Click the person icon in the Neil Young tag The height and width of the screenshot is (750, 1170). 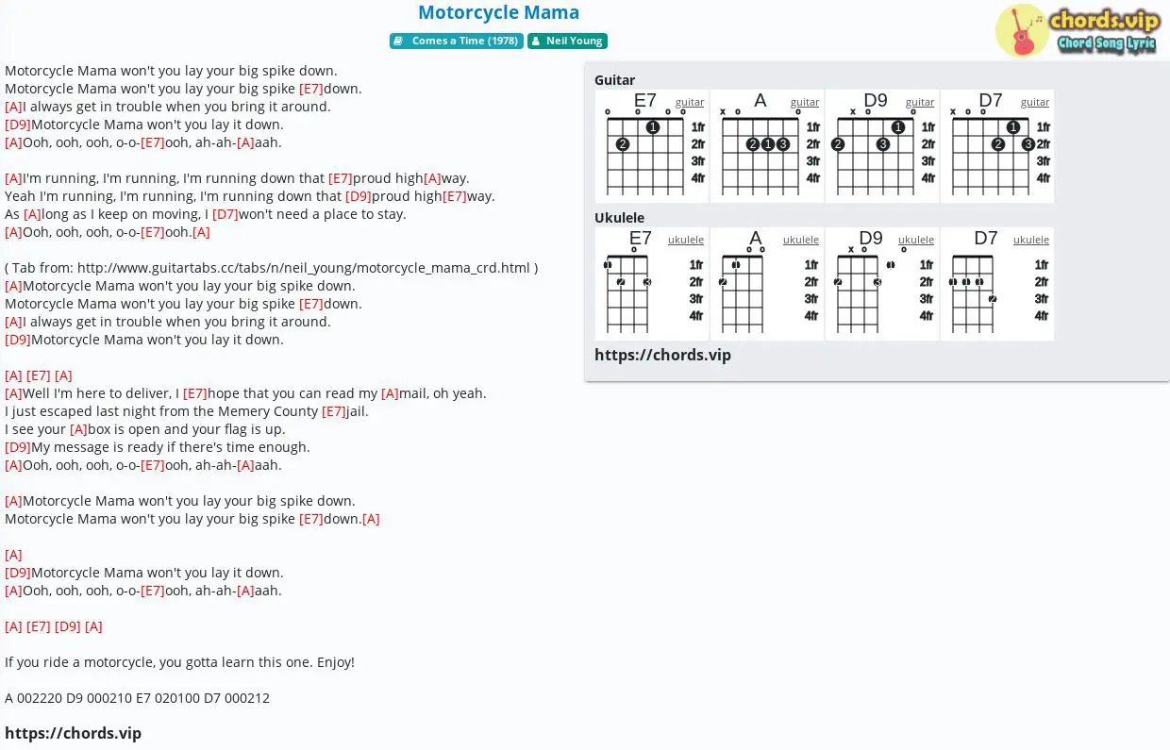535,42
